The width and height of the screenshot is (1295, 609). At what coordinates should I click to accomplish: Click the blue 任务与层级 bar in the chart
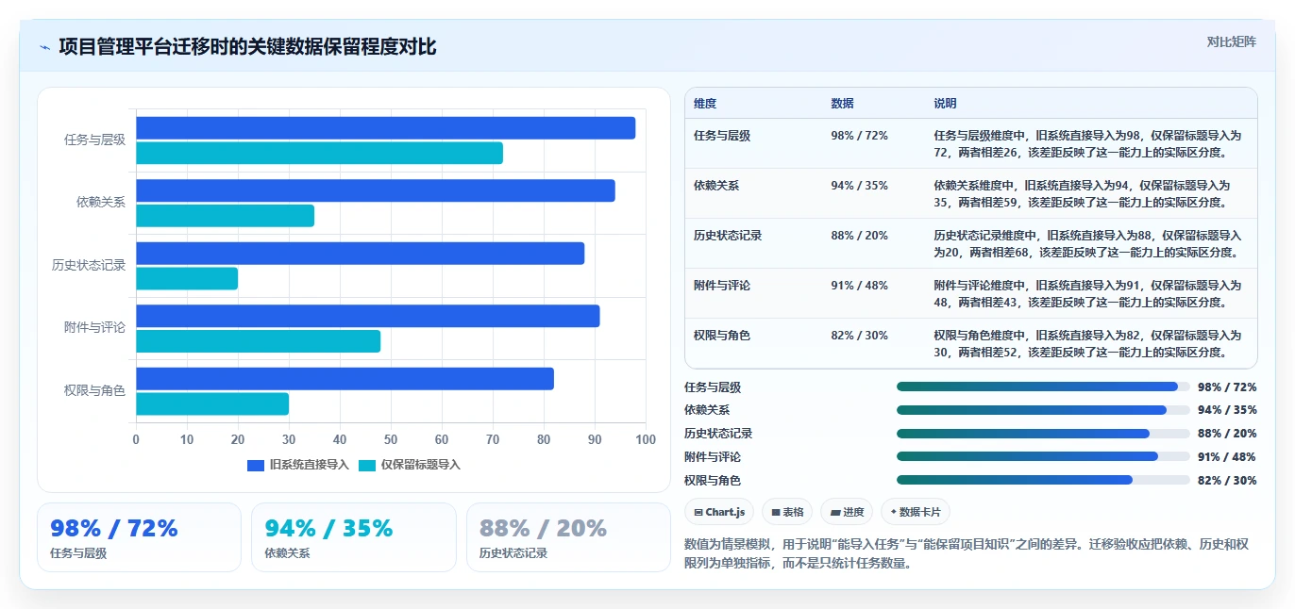tap(385, 128)
